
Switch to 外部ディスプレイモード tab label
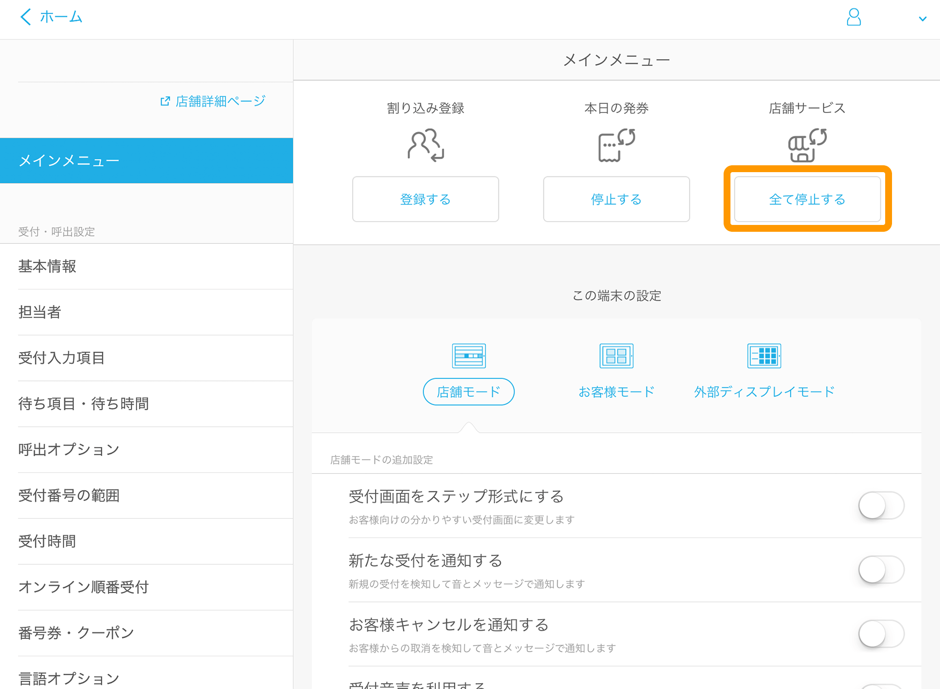click(x=764, y=392)
